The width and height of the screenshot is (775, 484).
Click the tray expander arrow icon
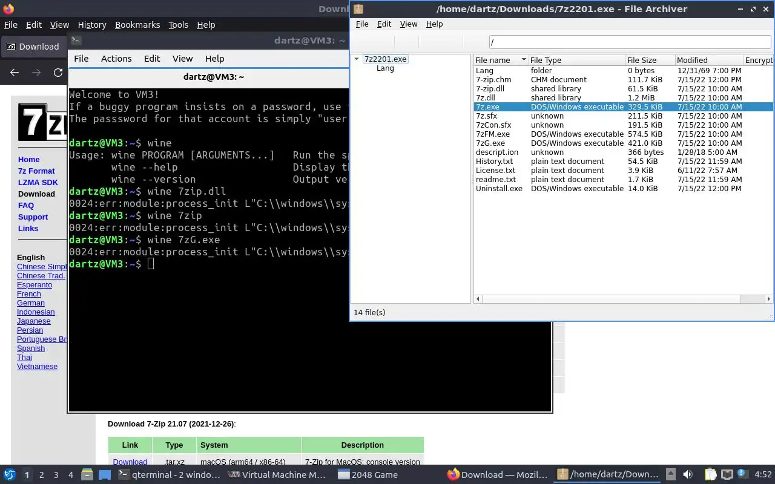[x=670, y=475]
